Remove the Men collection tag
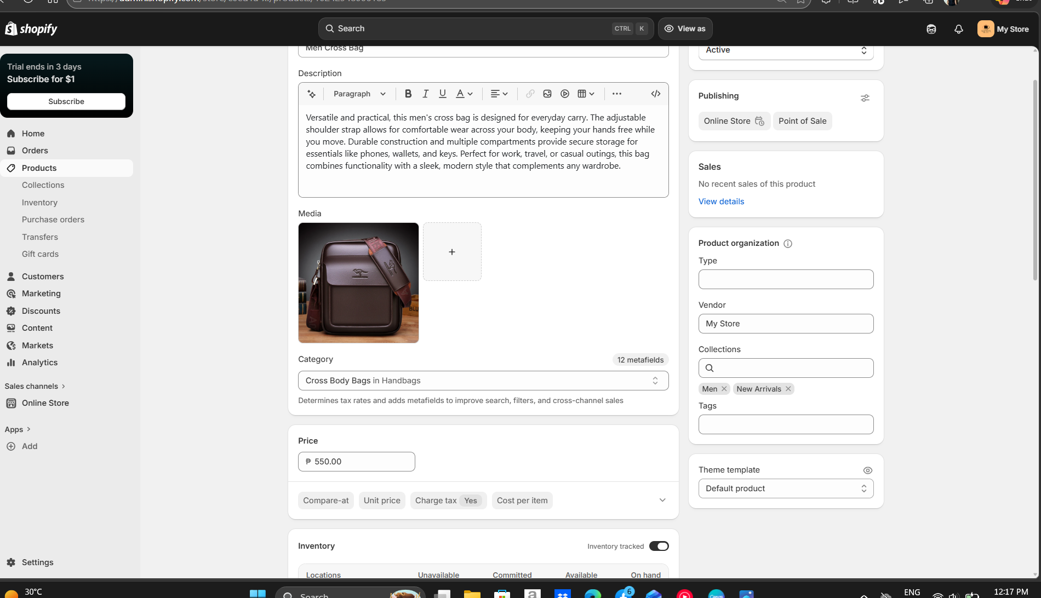The width and height of the screenshot is (1041, 598). 724,389
